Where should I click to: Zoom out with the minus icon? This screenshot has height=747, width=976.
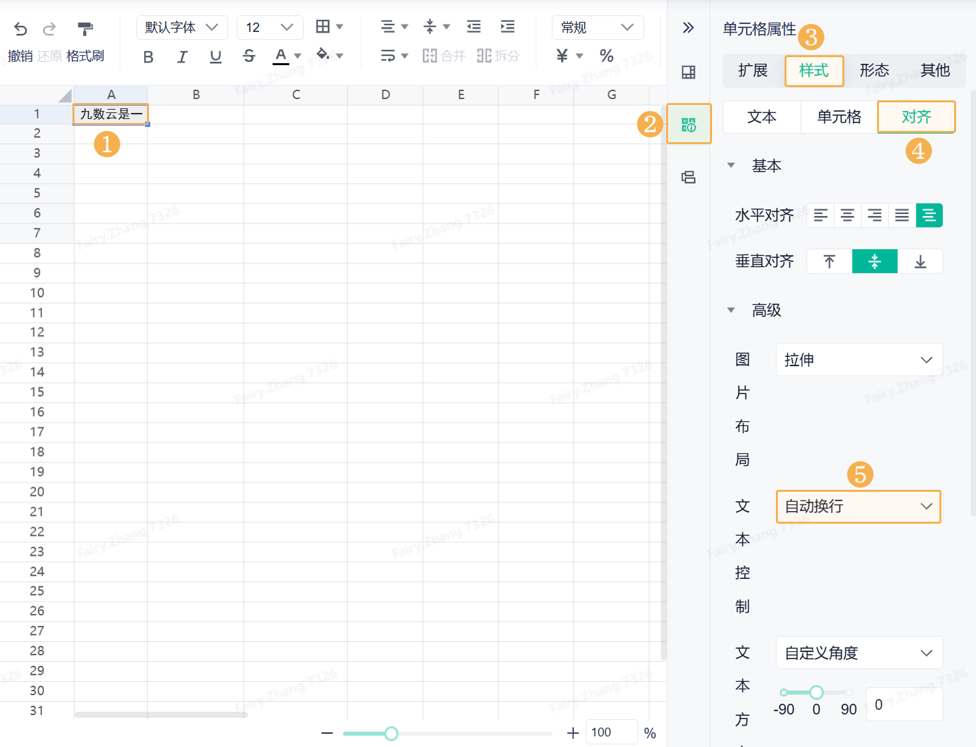point(326,733)
